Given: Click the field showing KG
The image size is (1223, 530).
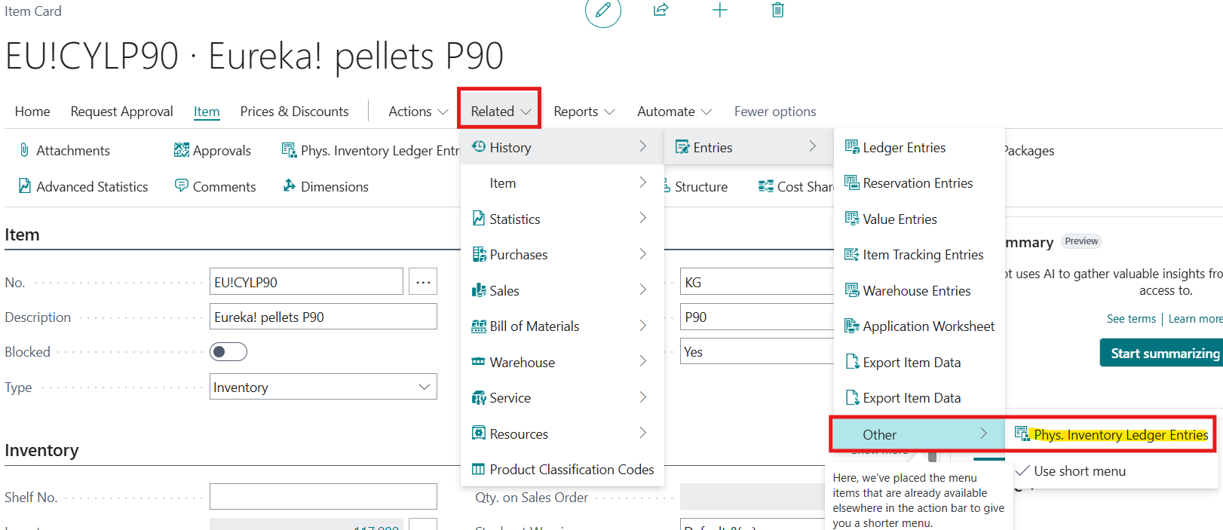Looking at the screenshot, I should tap(757, 282).
